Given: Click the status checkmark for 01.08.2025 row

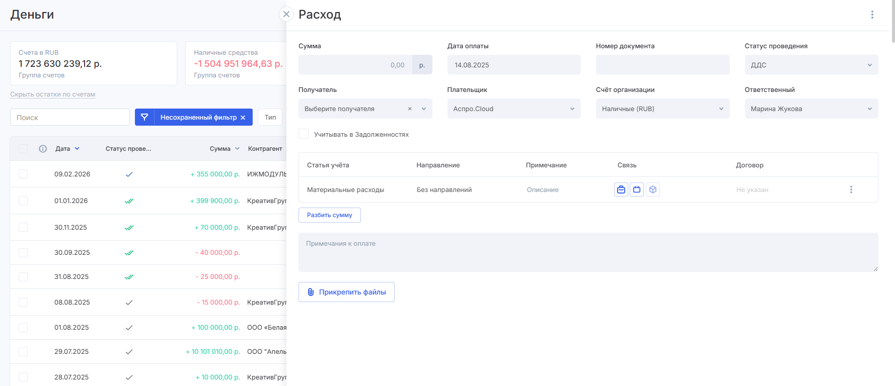Looking at the screenshot, I should [x=129, y=328].
